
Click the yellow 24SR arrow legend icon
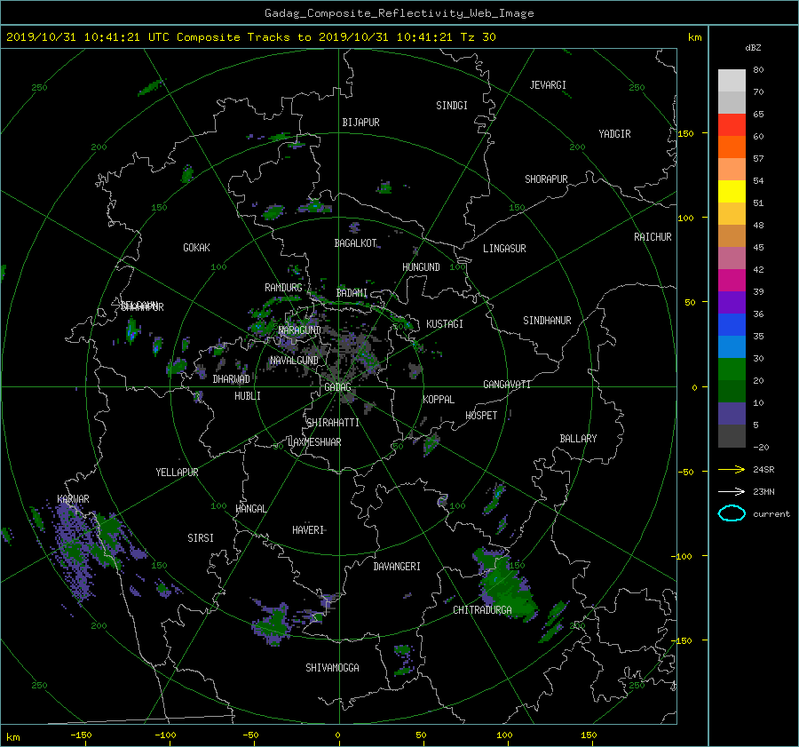732,469
